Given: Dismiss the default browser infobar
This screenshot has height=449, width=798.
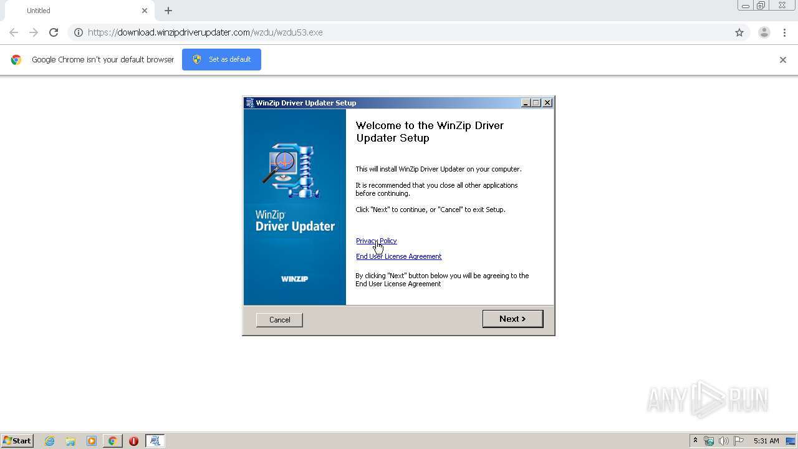Looking at the screenshot, I should [x=783, y=60].
